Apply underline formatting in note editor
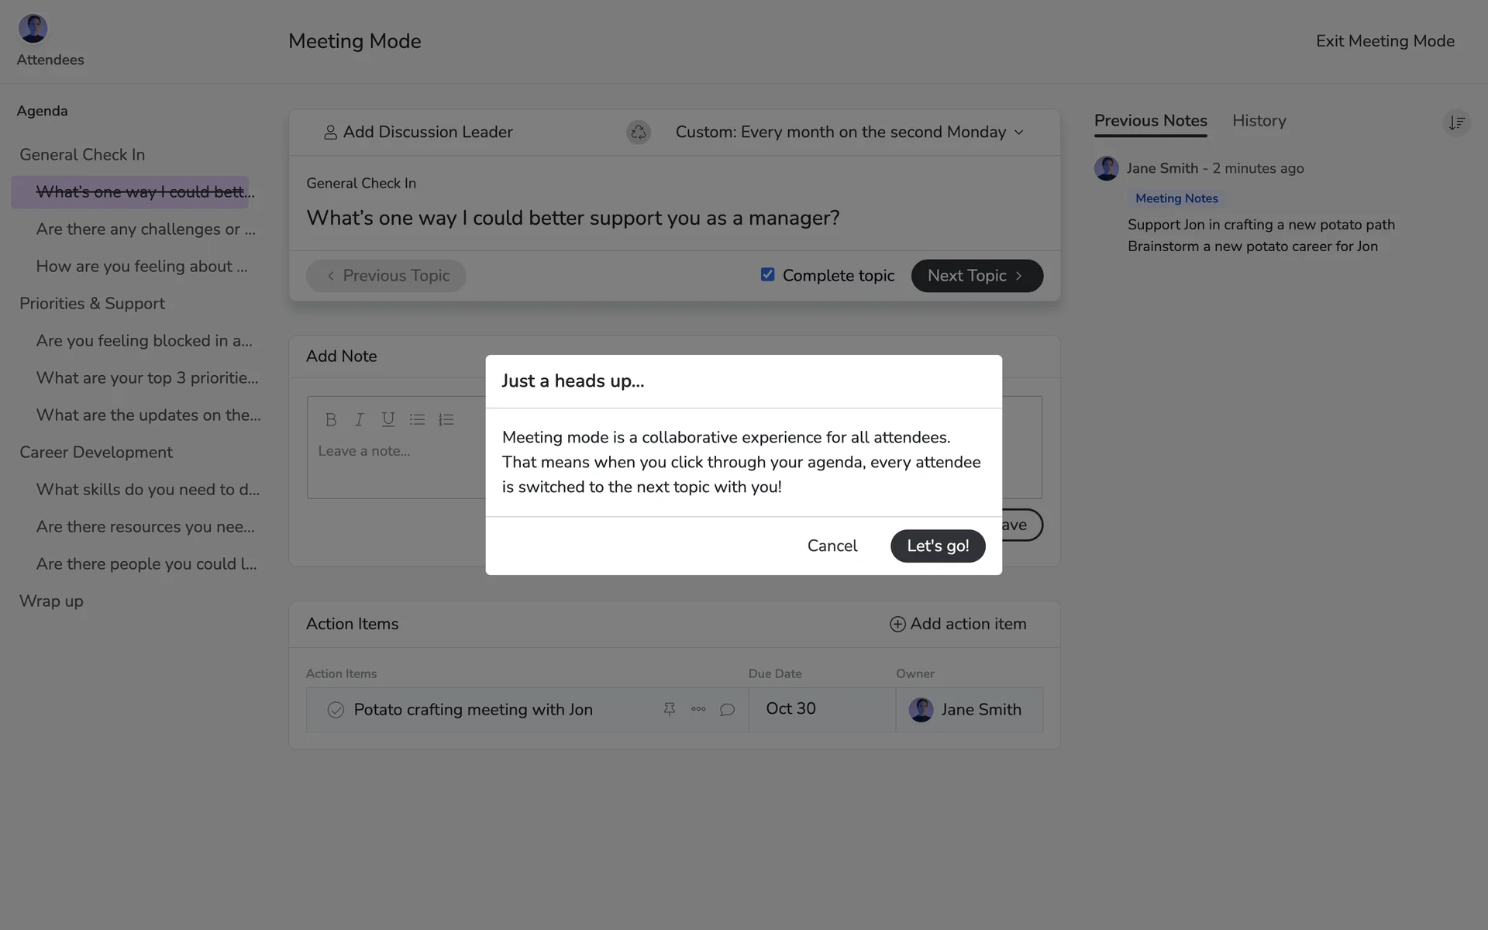1488x930 pixels. (x=387, y=419)
